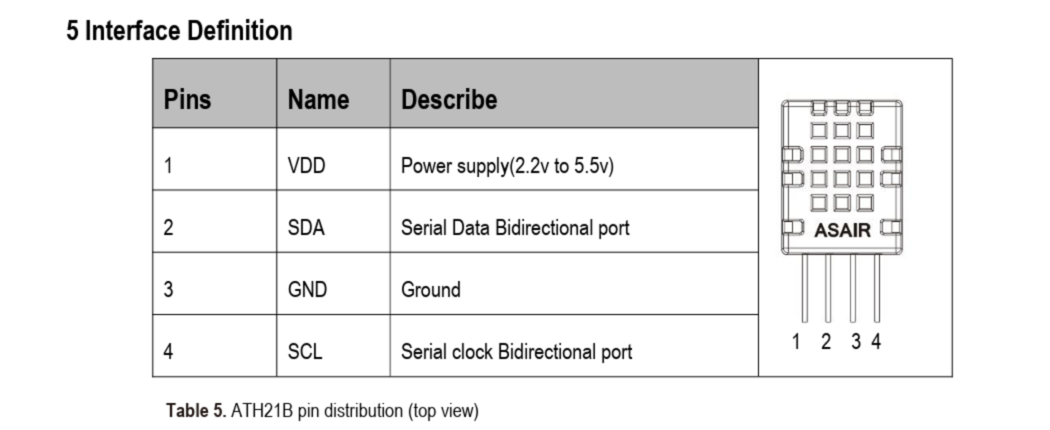Click pin number 4 in Pins column
Viewport: 1050px width, 430px height.
tap(168, 352)
